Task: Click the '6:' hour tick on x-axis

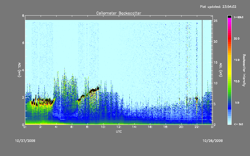Action: click(x=72, y=127)
